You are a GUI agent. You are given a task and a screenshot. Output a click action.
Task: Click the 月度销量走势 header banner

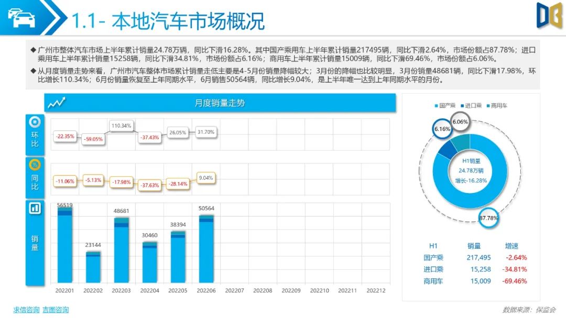coord(220,103)
